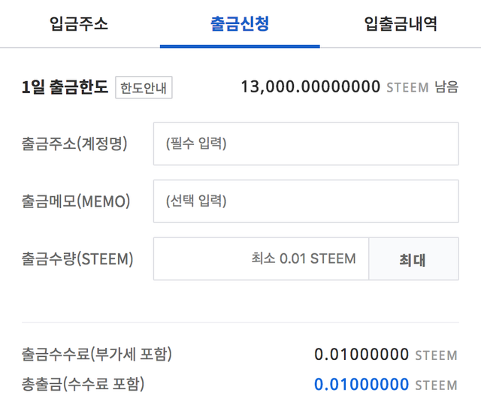This screenshot has height=414, width=481.
Task: Click the black 0.01000000 STEEM fee value
Action: pyautogui.click(x=386, y=355)
